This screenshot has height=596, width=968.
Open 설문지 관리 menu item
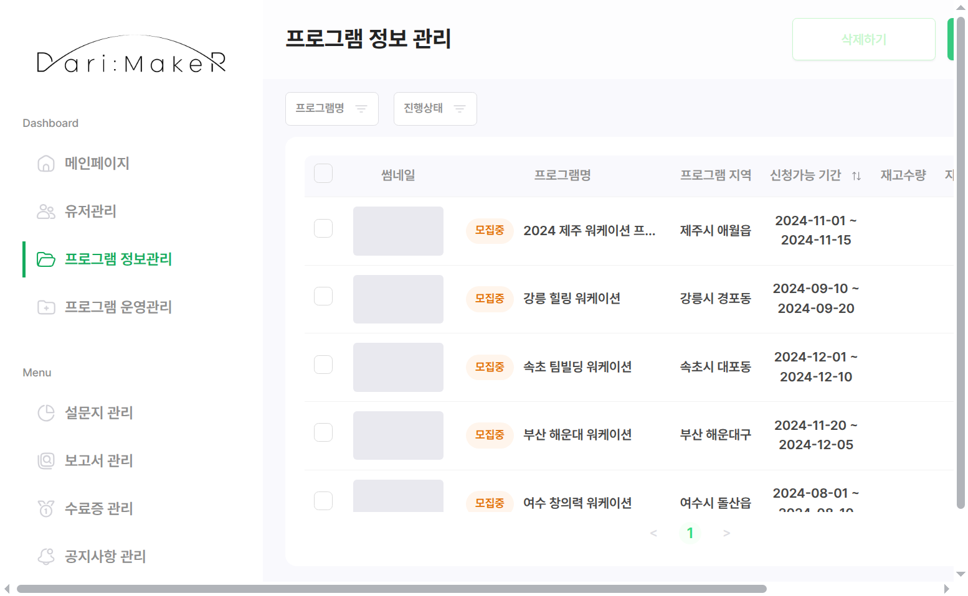coord(99,413)
